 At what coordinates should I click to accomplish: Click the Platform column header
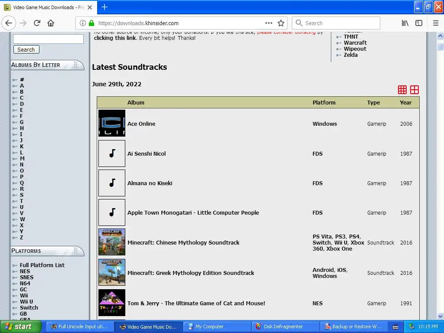pos(324,102)
